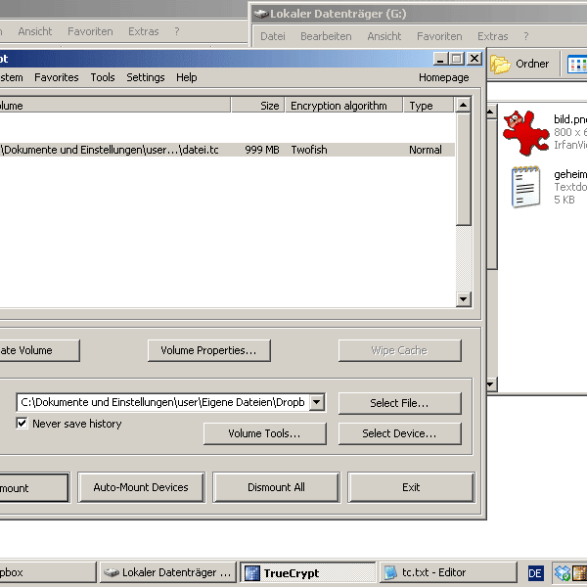Viewport: 587px width, 587px height.
Task: Minimize the TrueCrypt window
Action: click(440, 59)
